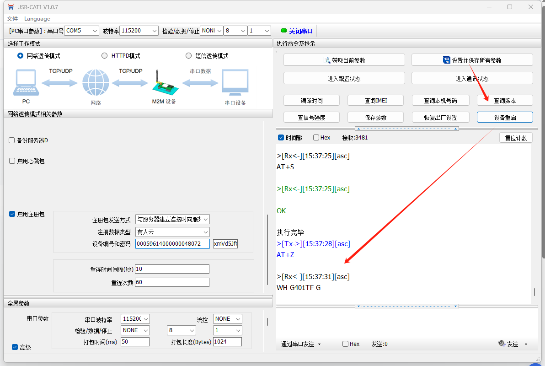
Task: Click the magnifier icon on 获取当前参数
Action: pos(327,60)
